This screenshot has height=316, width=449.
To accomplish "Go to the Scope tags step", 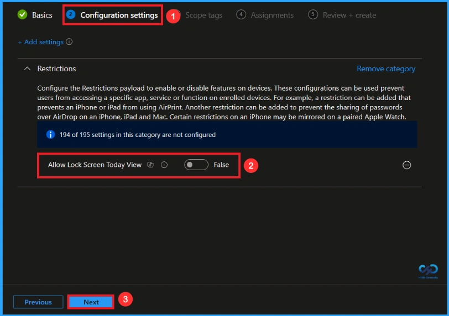I will pyautogui.click(x=203, y=15).
